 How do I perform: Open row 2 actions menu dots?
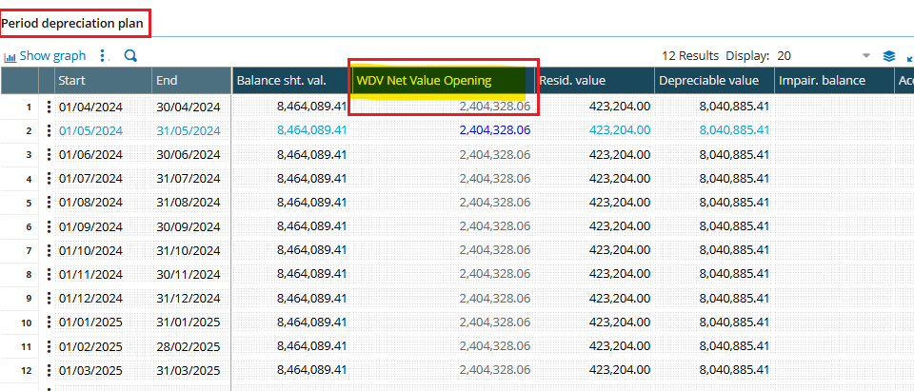click(49, 130)
